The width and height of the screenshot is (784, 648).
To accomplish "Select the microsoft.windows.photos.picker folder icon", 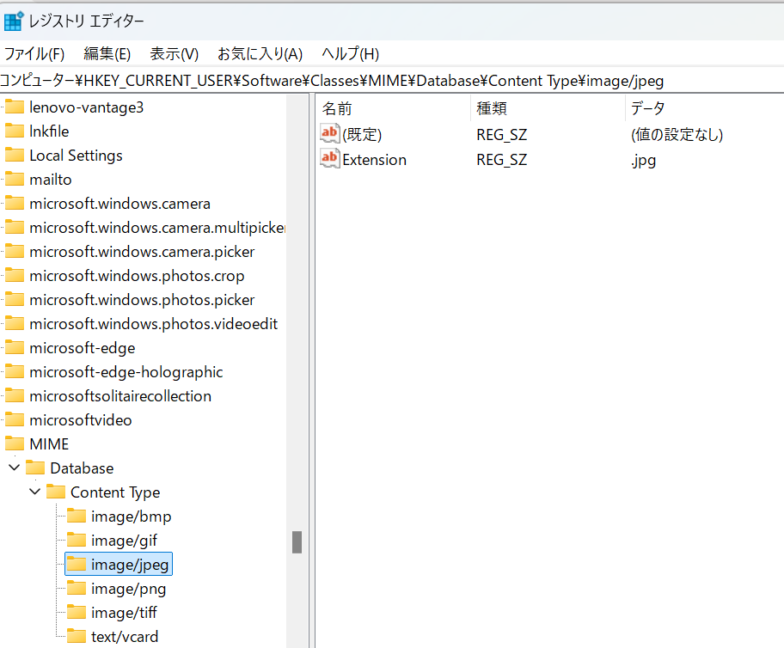I will 15,299.
